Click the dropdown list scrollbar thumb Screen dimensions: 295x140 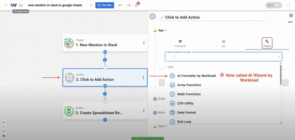point(281,75)
